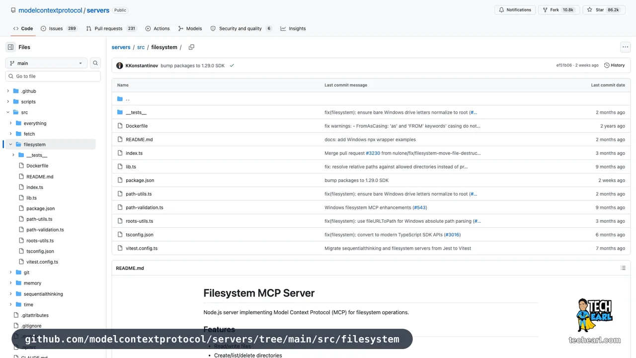Viewport: 636px width, 358px height.
Task: Click the scripts folder icon in tree
Action: [x=16, y=101]
